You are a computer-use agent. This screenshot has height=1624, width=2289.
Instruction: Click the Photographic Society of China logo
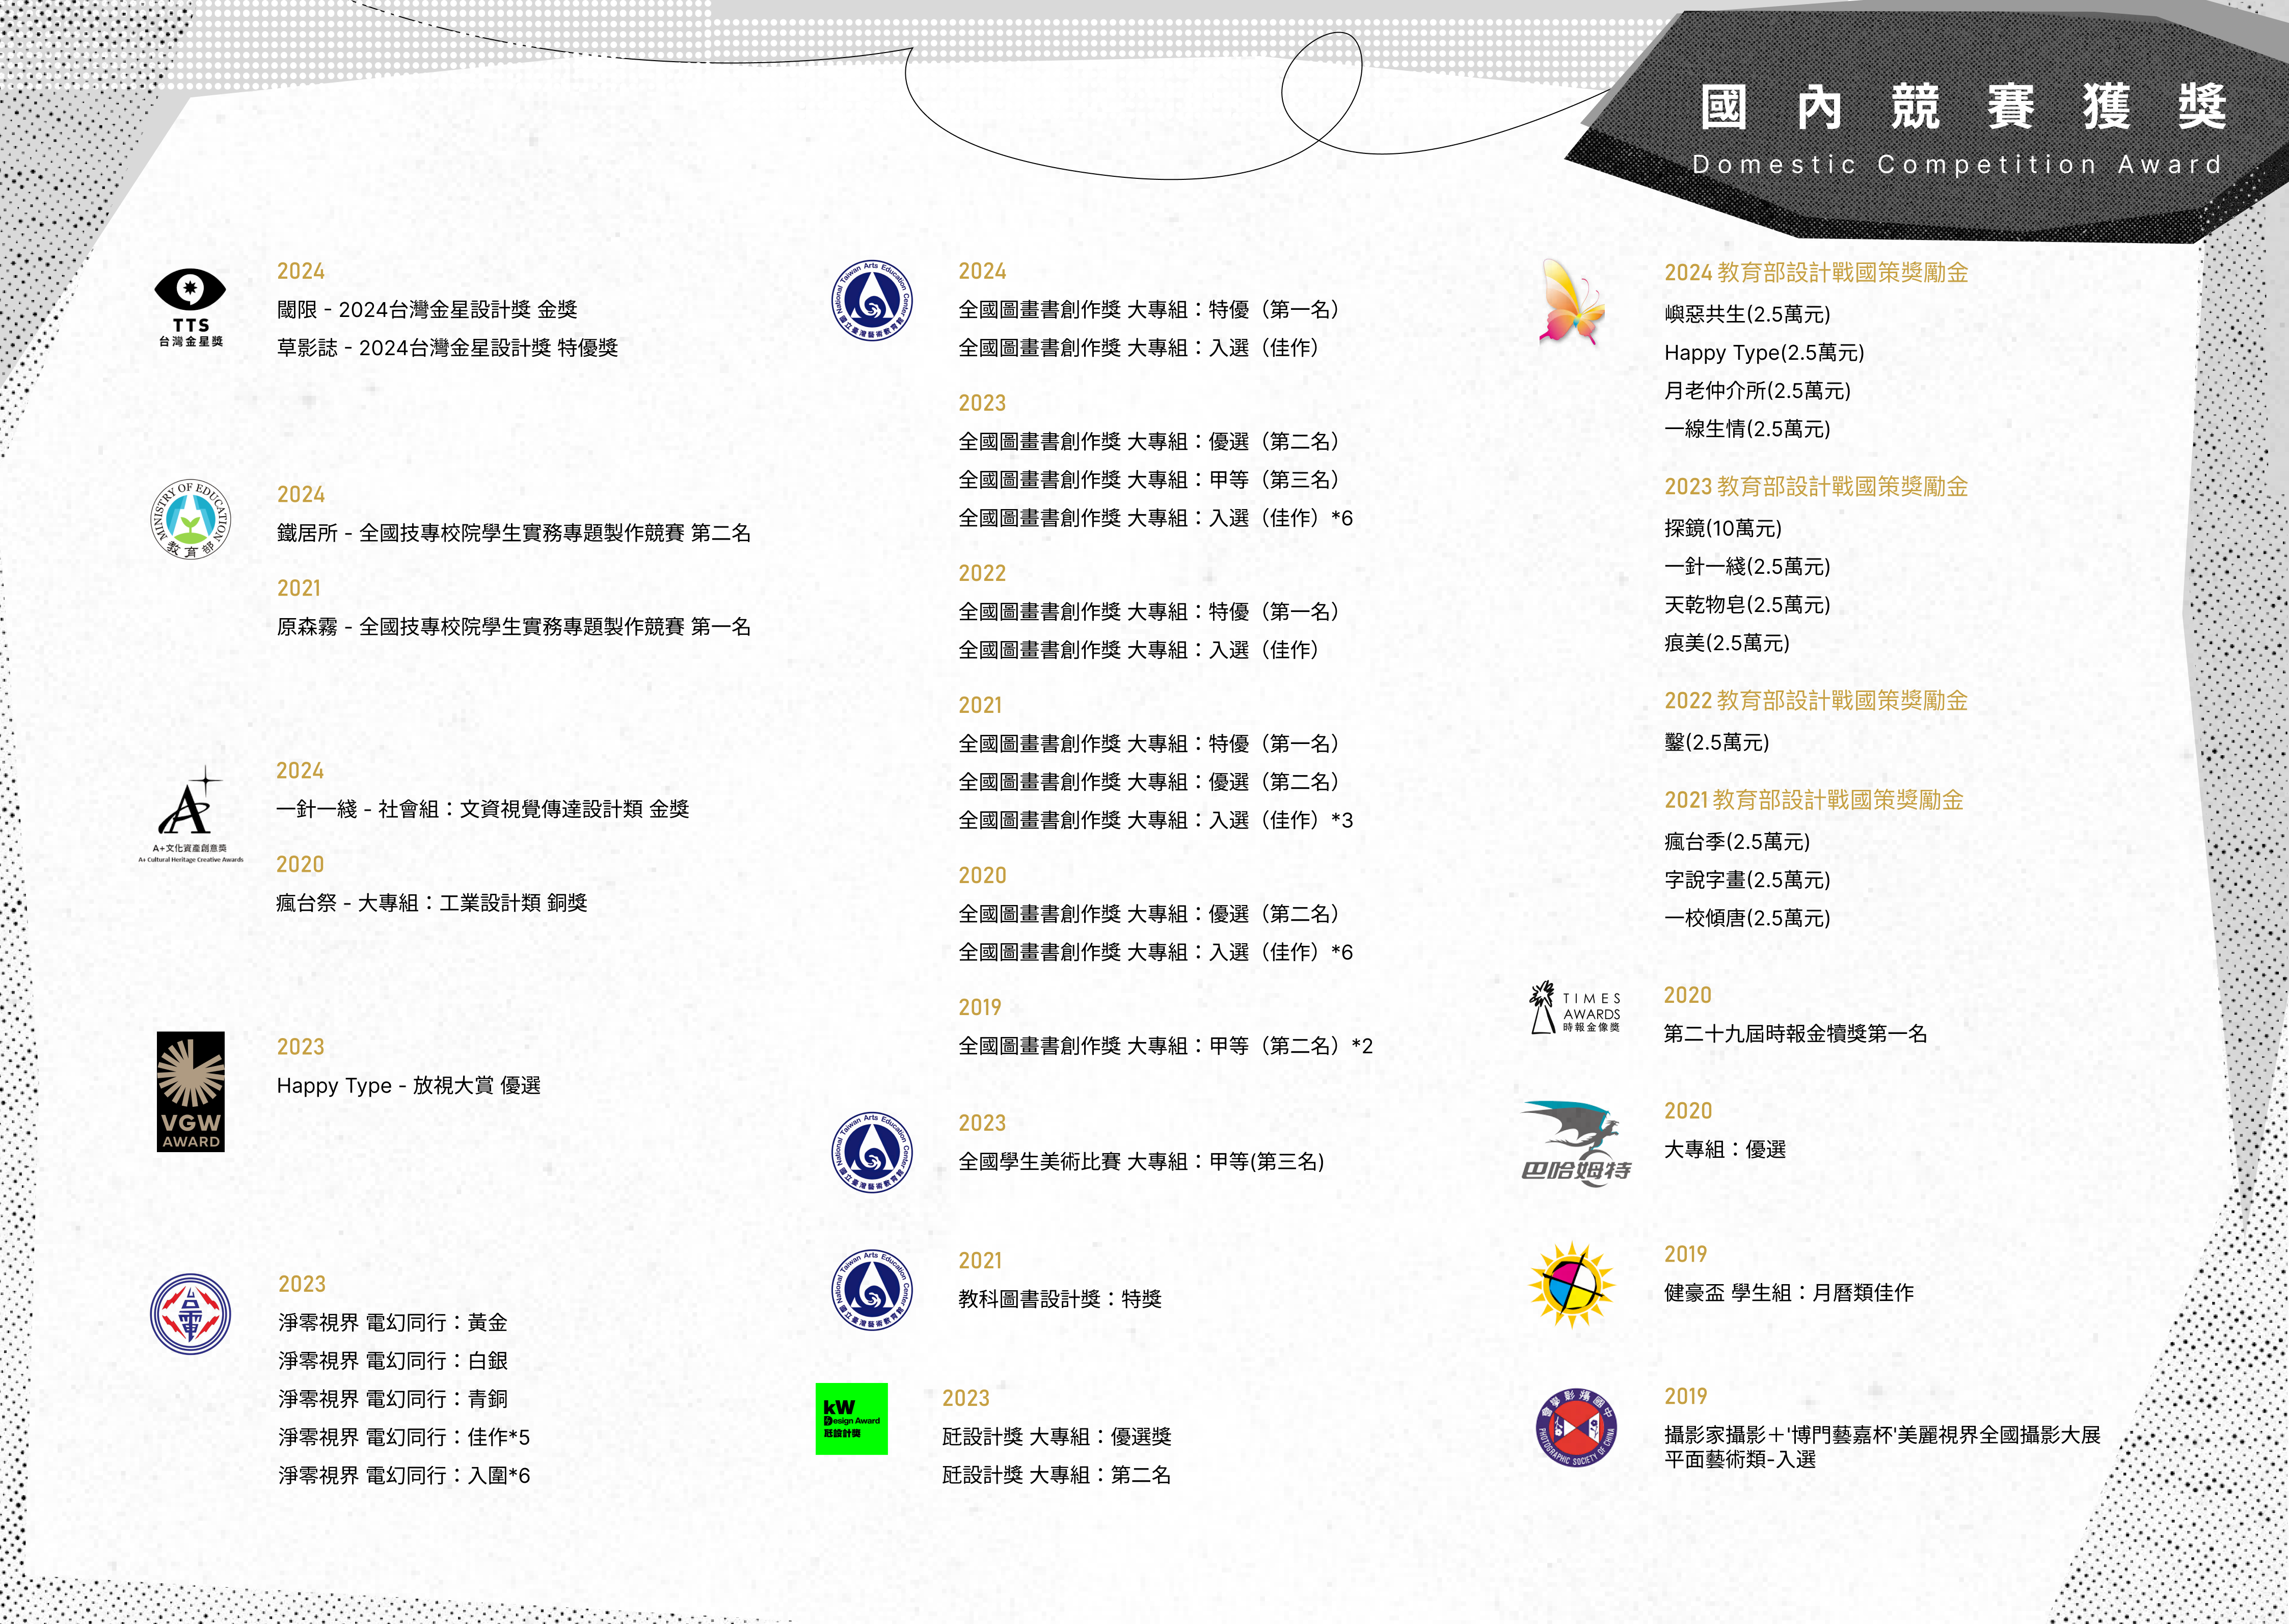click(1576, 1428)
